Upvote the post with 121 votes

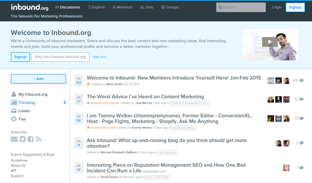coord(78,81)
